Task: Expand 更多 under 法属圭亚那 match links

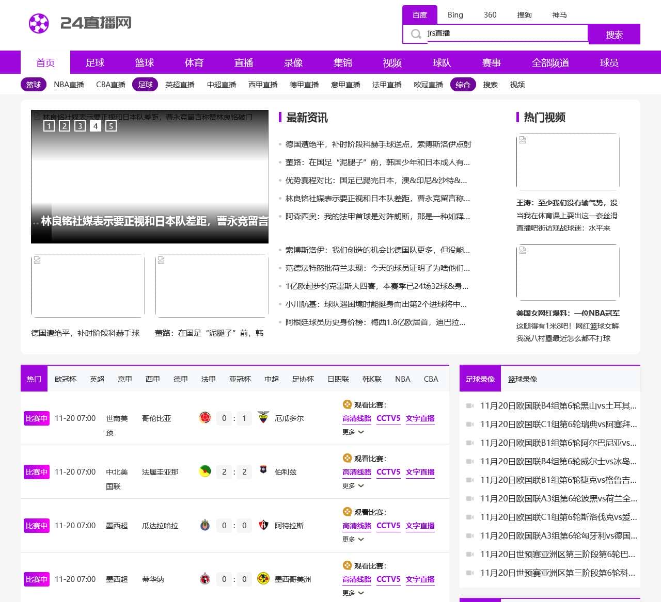Action: pyautogui.click(x=353, y=486)
